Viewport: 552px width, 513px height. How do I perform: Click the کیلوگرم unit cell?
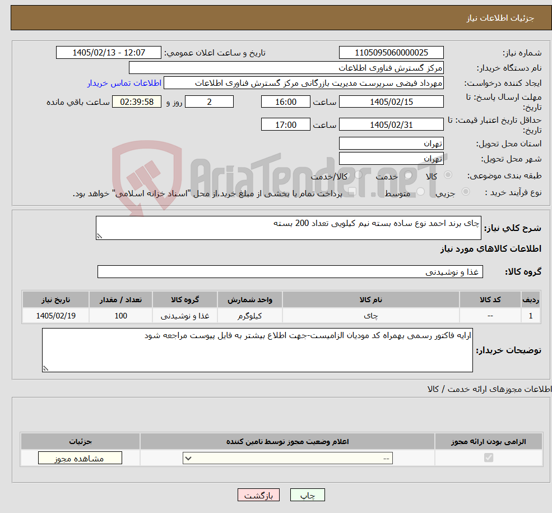coord(249,316)
